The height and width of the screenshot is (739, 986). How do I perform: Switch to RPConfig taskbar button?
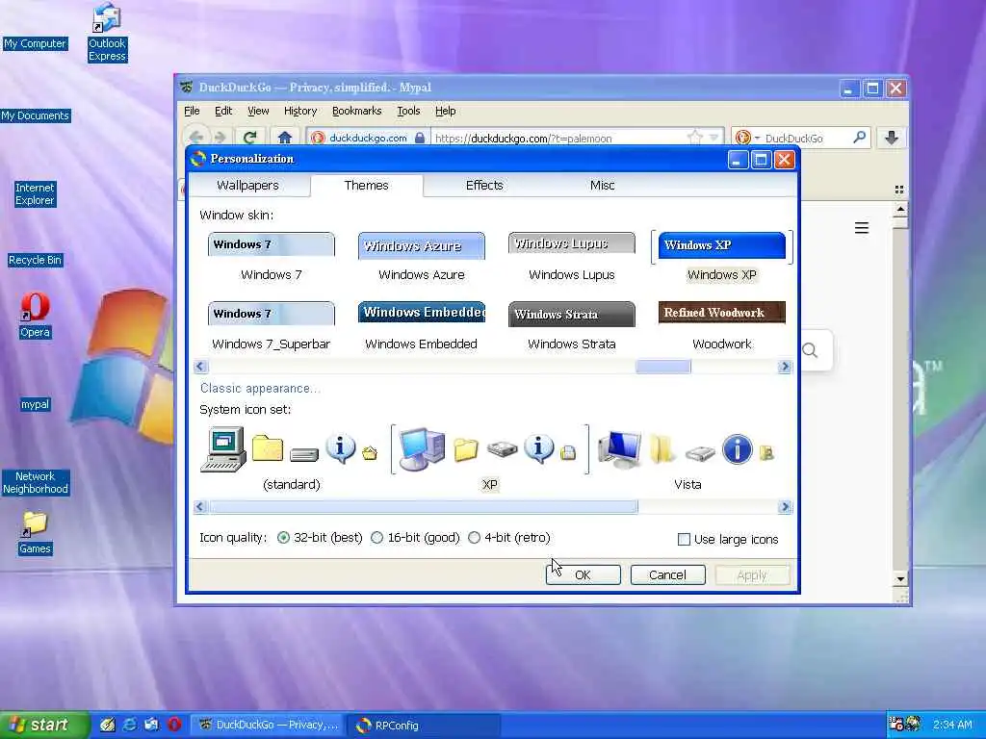coord(424,726)
